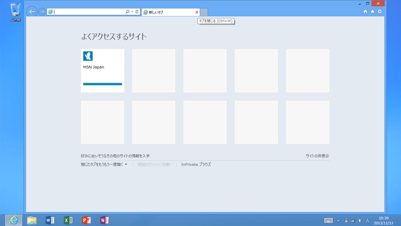Screen dimensions: 401x226
Task: Open the Recycle Bin on desktop
Action: pos(15,12)
